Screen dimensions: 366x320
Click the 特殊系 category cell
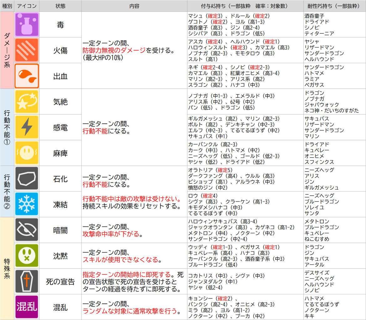(x=7, y=268)
